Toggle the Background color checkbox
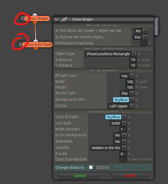168x184 pixels. [x=137, y=100]
